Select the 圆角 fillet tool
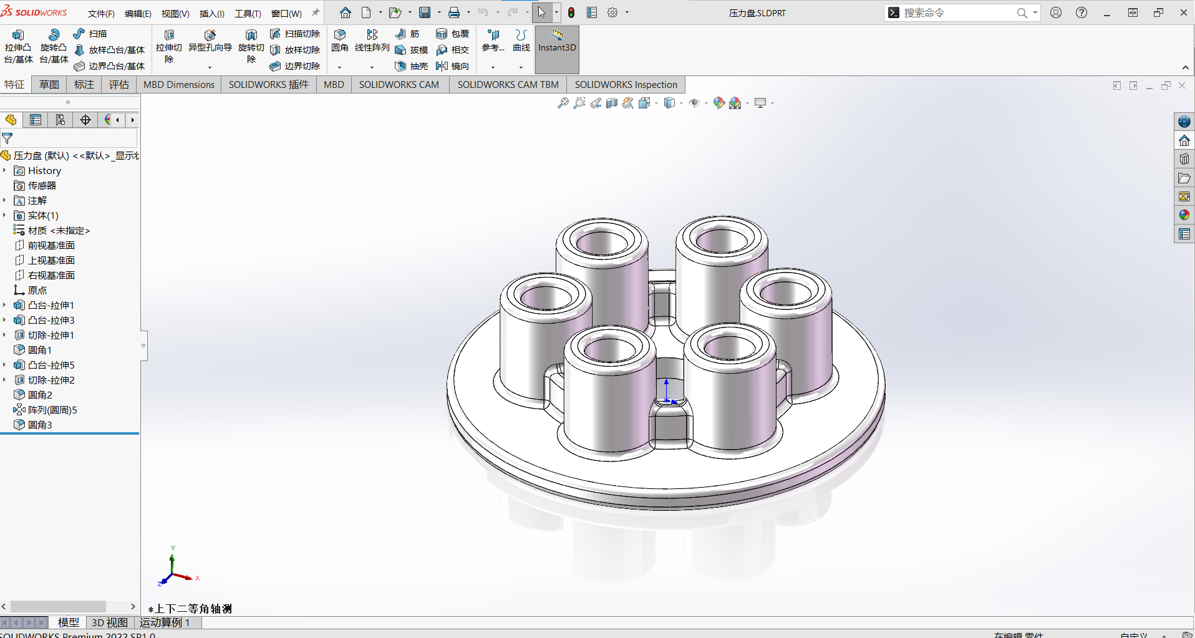The height and width of the screenshot is (638, 1195). click(x=340, y=42)
